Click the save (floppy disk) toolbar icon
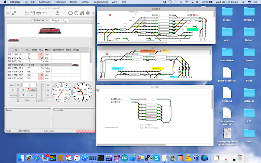 pyautogui.click(x=33, y=13)
